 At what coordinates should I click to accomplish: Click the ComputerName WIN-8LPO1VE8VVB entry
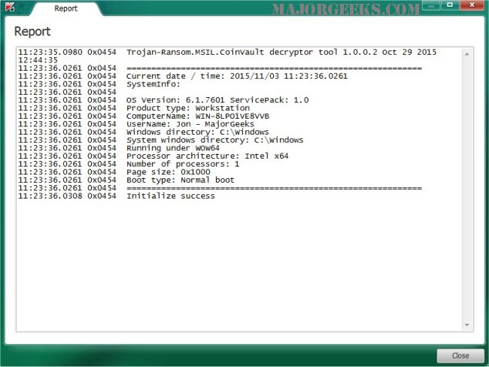pyautogui.click(x=144, y=116)
